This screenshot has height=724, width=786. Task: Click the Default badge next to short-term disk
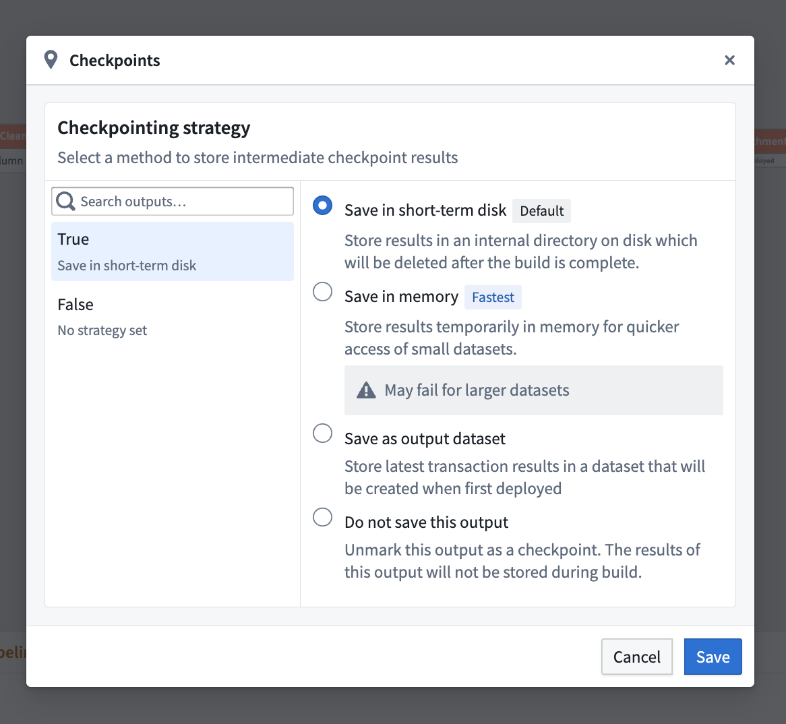pos(541,210)
